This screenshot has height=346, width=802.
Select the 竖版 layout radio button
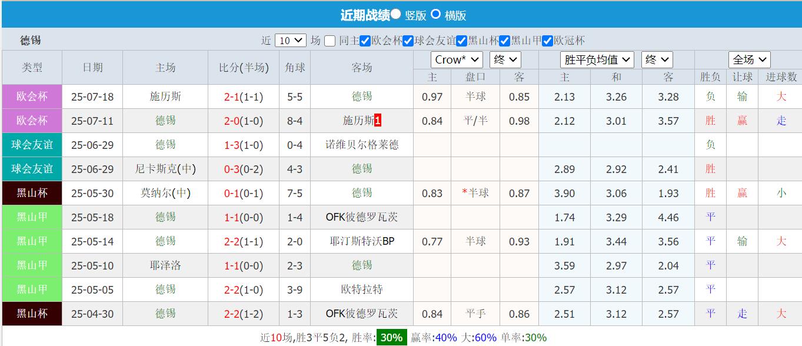coord(397,14)
